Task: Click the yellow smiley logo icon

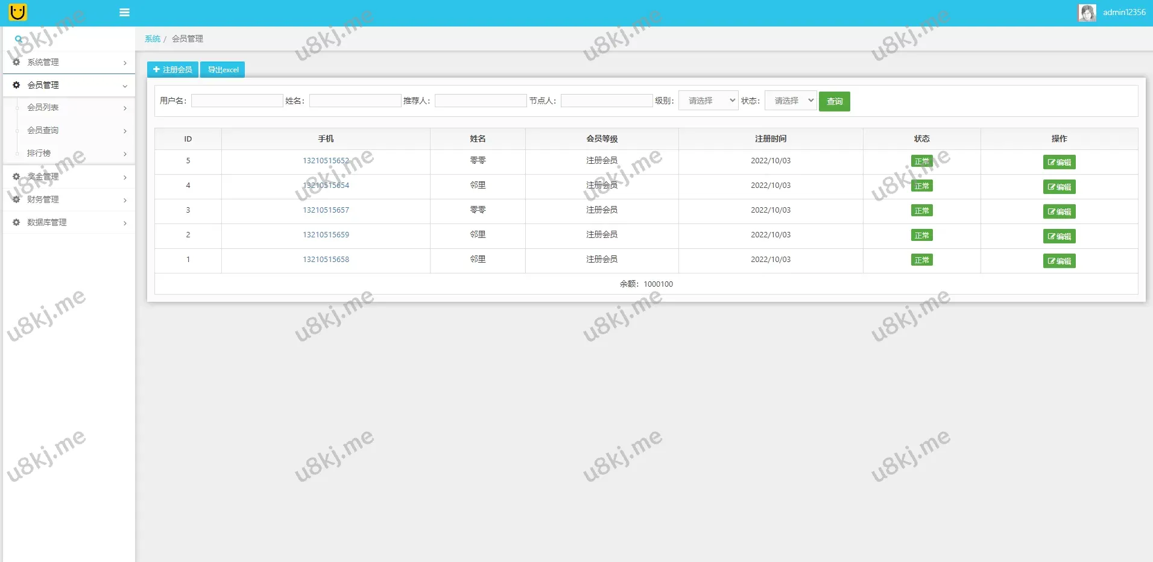Action: click(x=18, y=12)
